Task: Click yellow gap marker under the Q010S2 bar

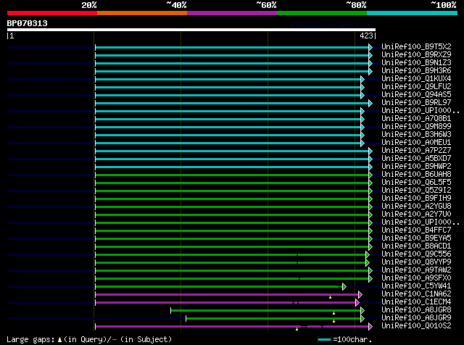Action: 297,329
